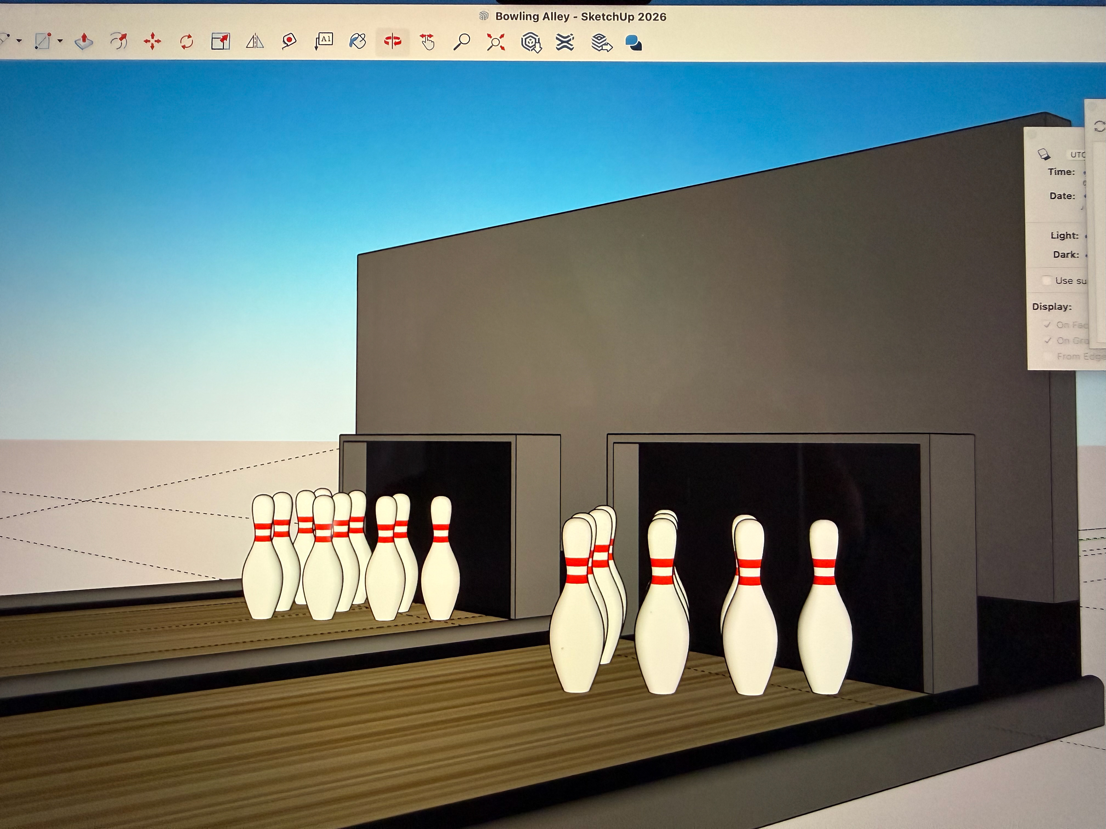
Task: Toggle the On Faces display checkbox
Action: point(1048,325)
